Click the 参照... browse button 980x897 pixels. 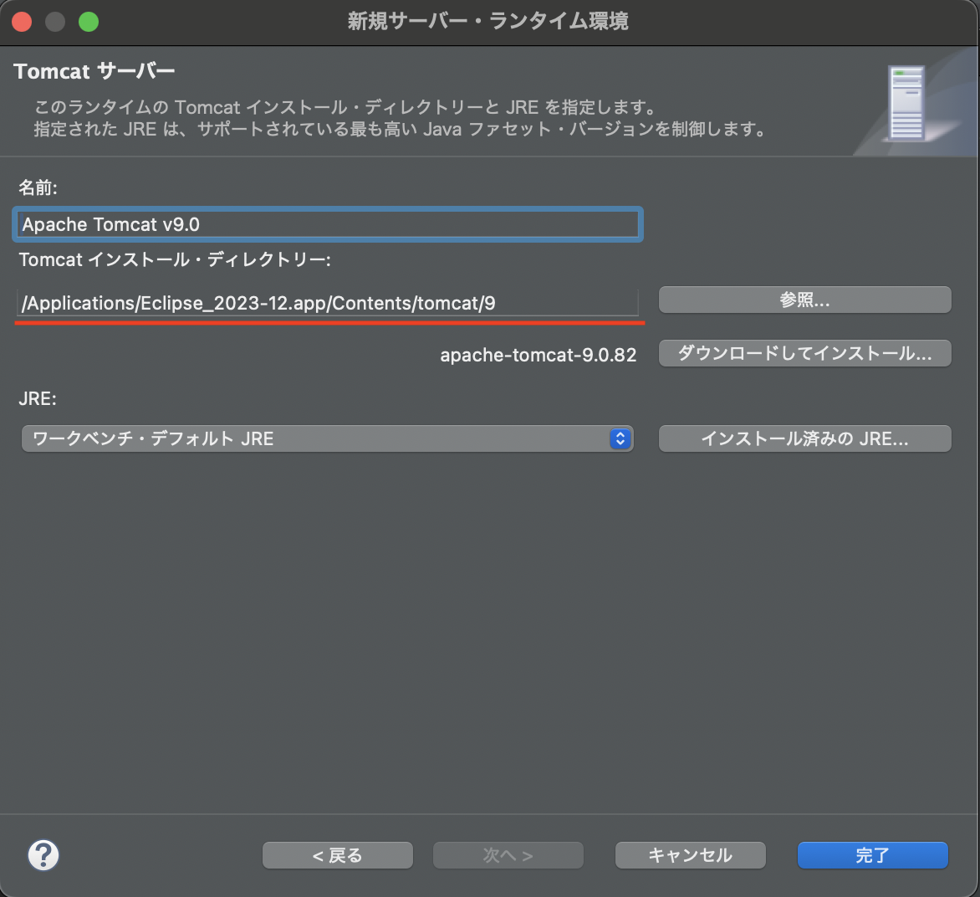click(x=804, y=300)
